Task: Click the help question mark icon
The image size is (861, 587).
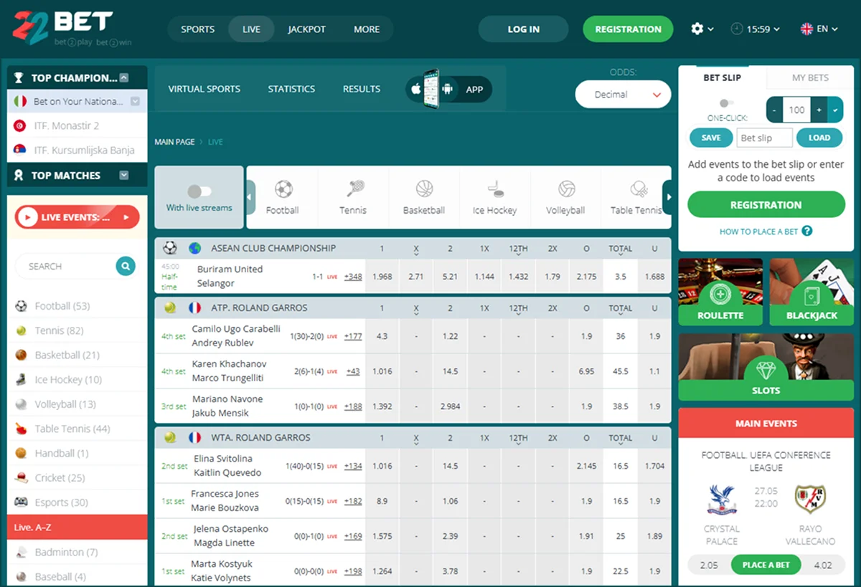Action: 807,231
